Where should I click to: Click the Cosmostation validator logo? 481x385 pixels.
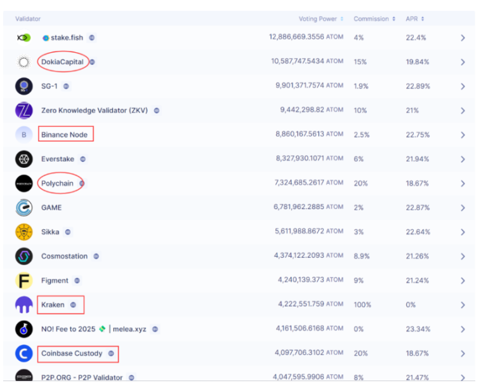24,256
